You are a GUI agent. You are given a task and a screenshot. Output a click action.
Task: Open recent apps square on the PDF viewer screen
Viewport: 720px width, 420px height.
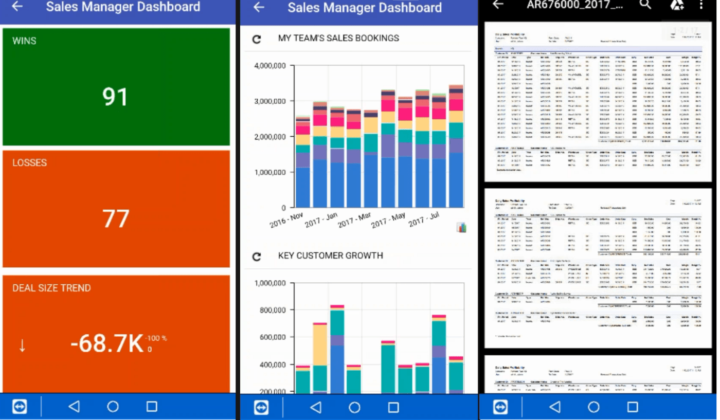[x=633, y=407]
